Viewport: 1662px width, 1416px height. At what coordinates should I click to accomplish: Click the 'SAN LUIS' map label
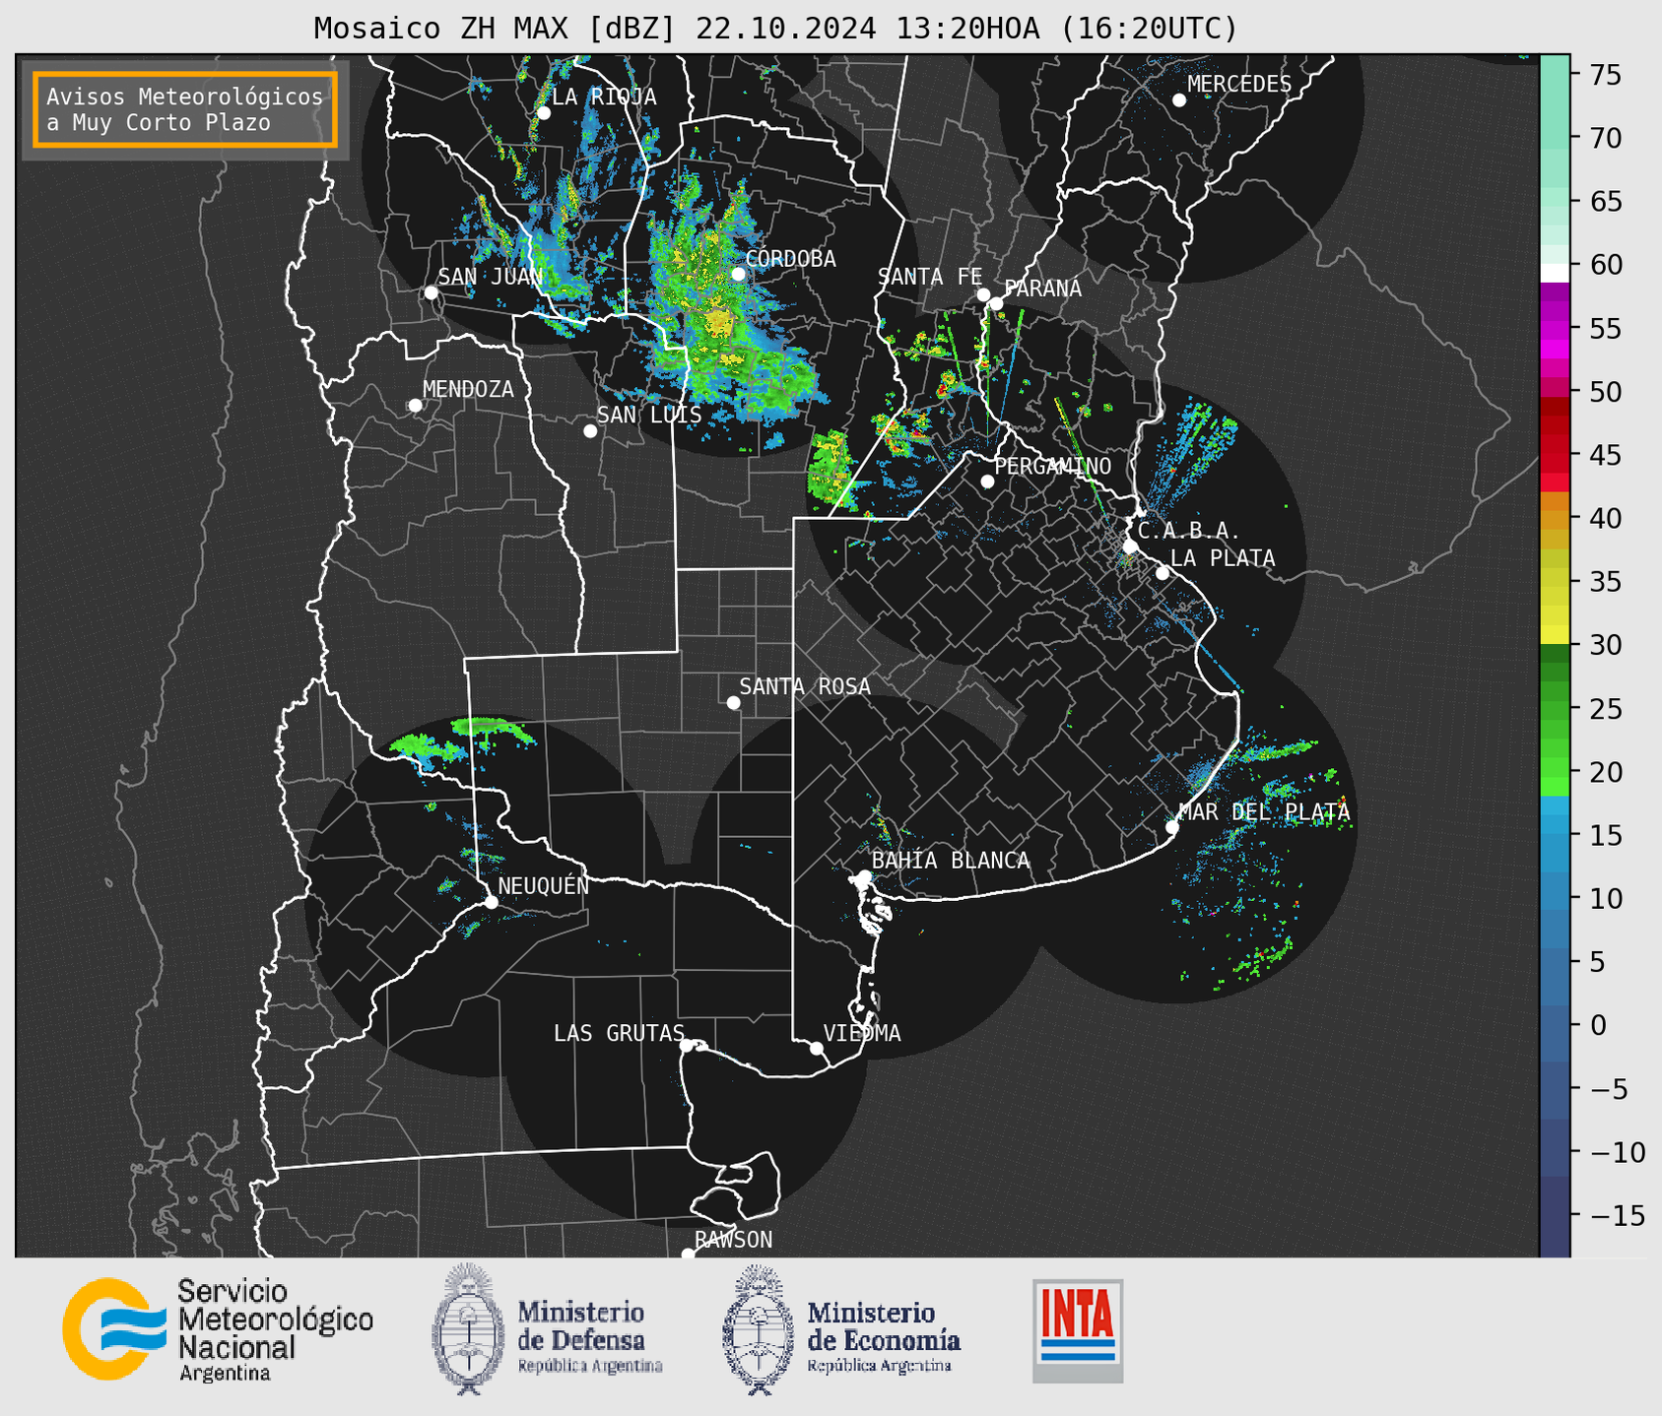tap(649, 415)
